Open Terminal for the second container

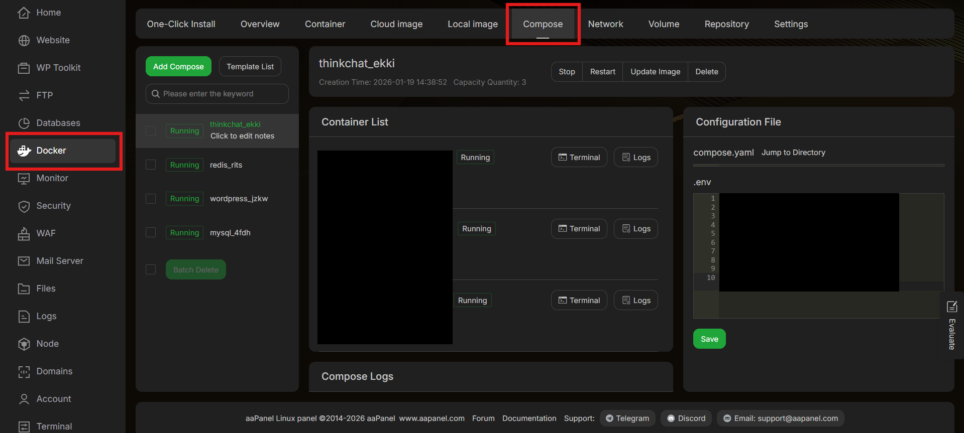click(579, 229)
